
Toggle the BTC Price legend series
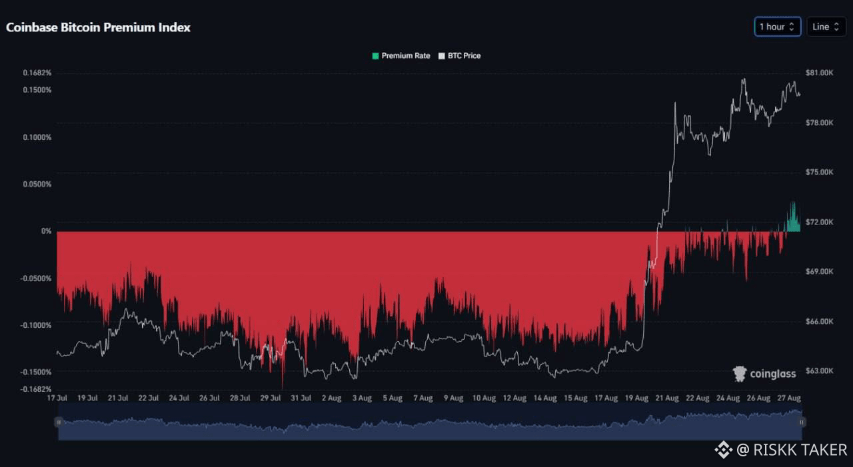point(459,56)
